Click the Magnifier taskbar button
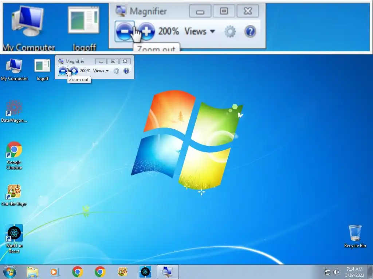The width and height of the screenshot is (373, 279). click(168, 272)
